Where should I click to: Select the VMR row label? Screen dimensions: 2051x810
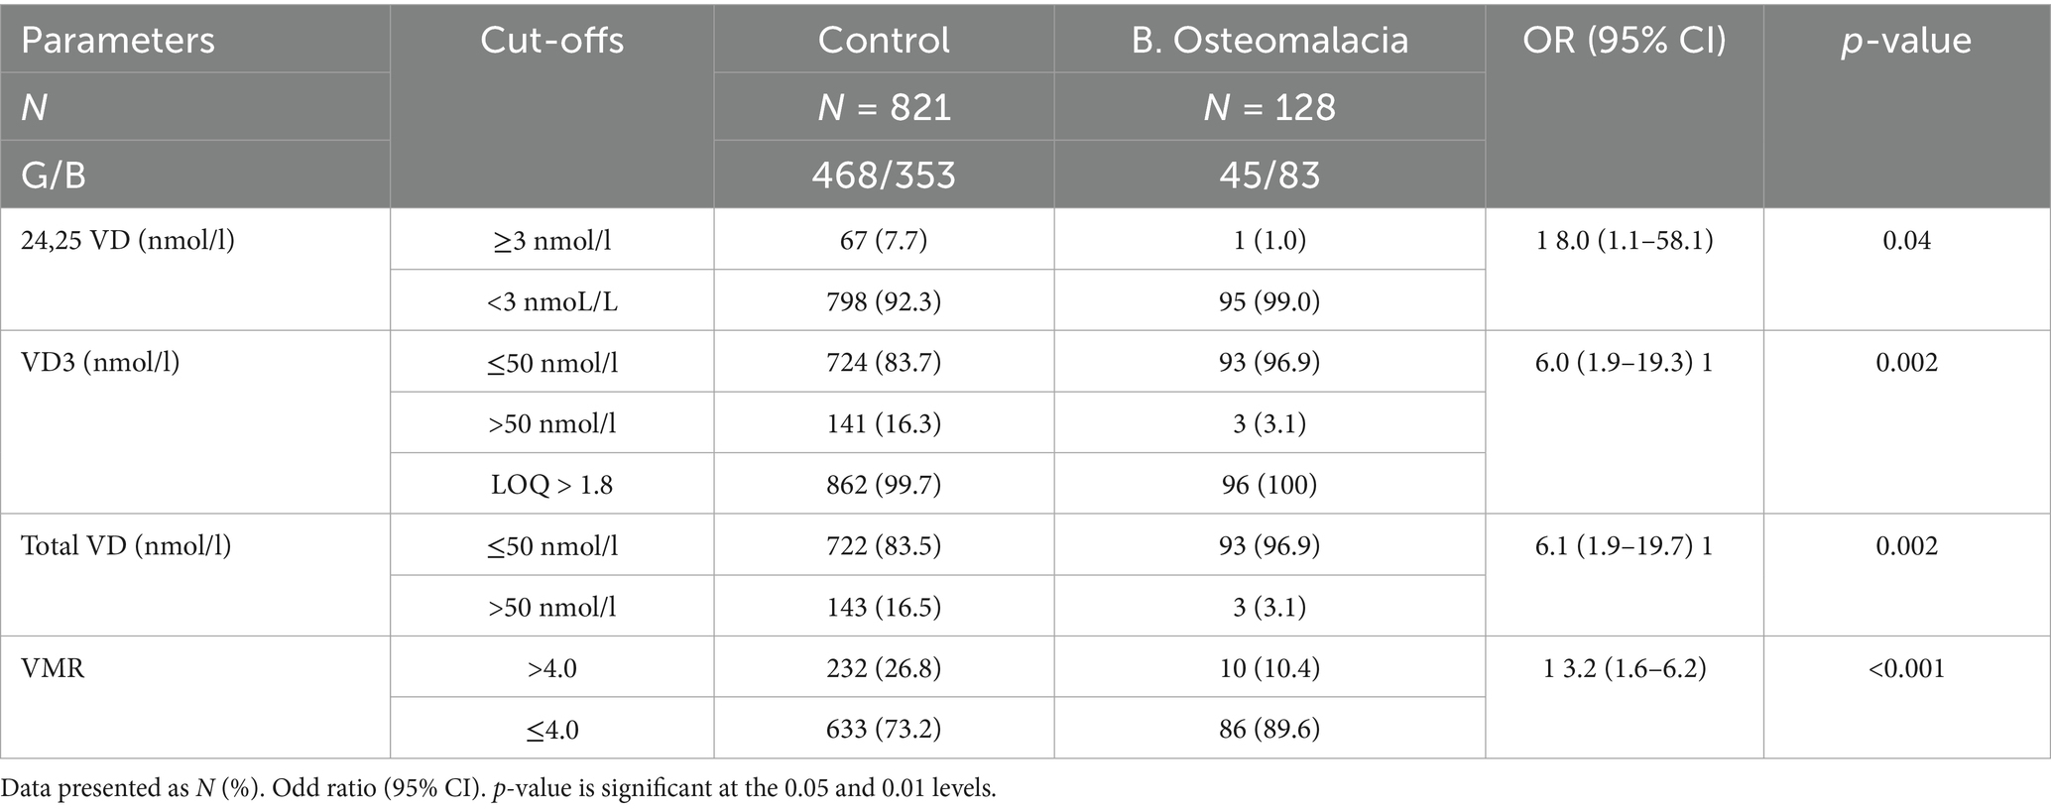[x=53, y=668]
